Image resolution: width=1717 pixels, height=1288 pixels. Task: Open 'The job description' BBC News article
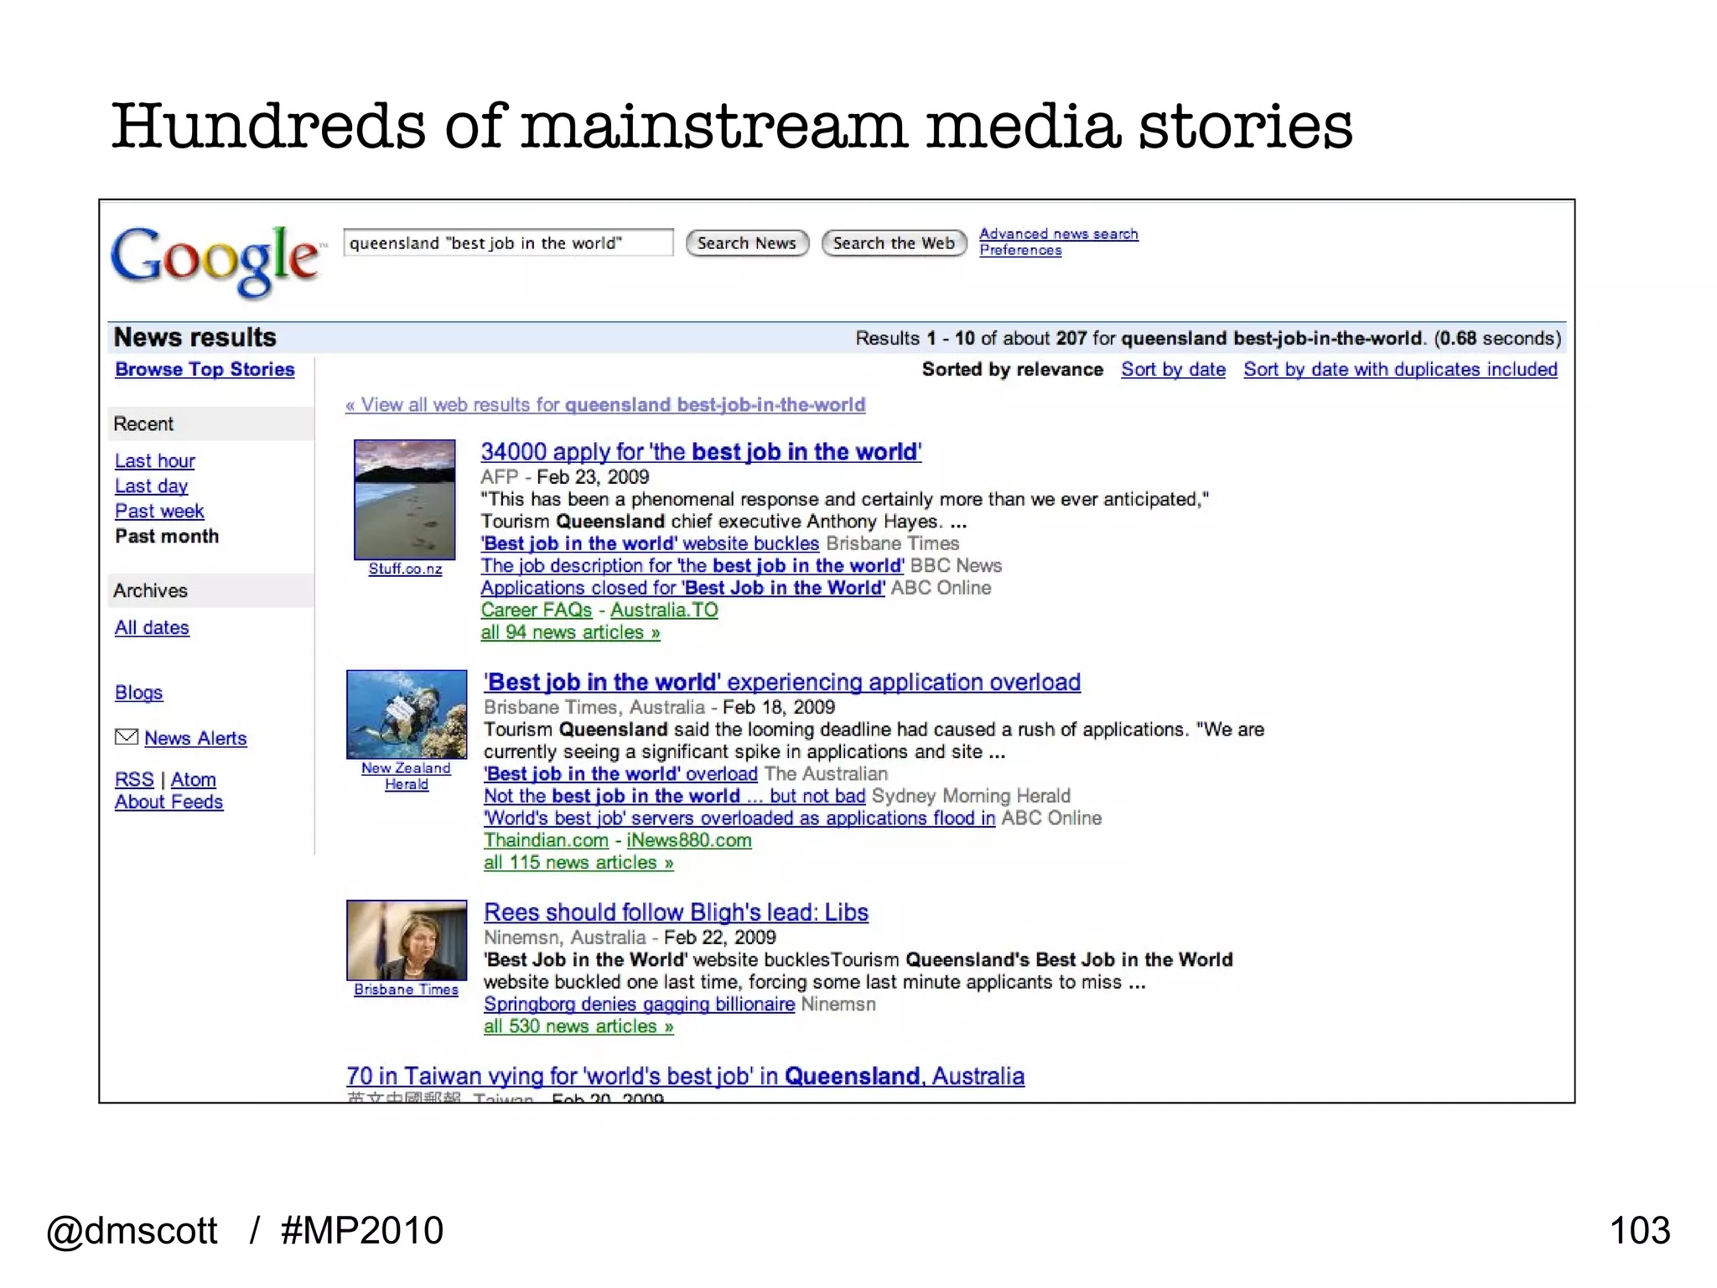pos(693,566)
